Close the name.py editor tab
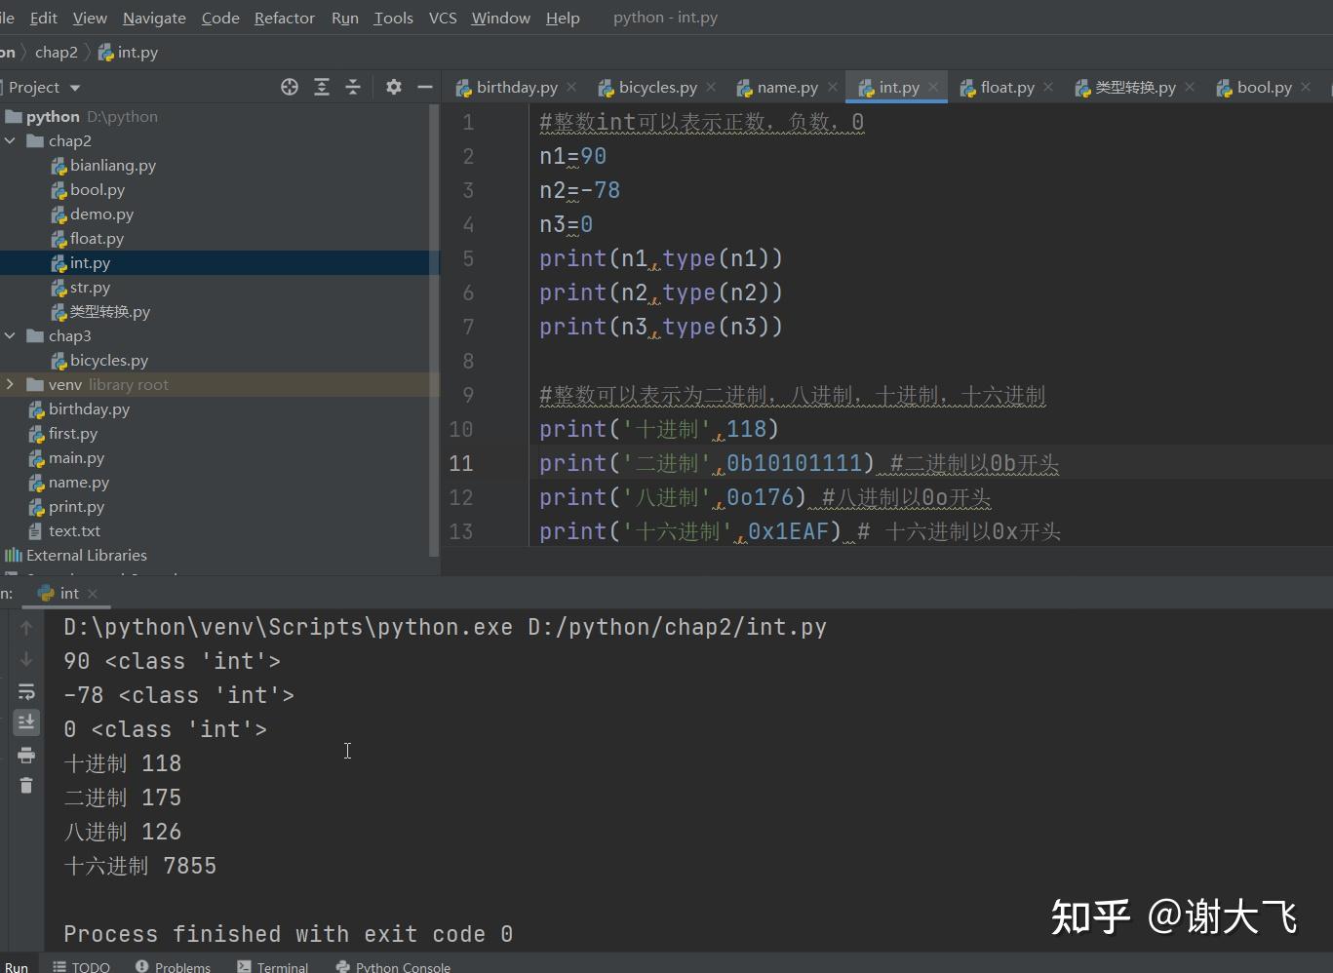This screenshot has height=973, width=1333. tap(833, 87)
